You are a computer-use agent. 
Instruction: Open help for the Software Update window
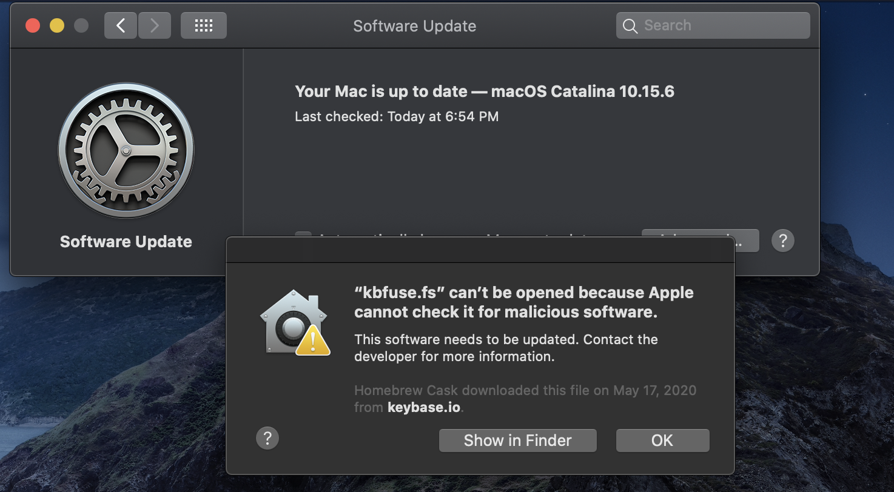tap(783, 241)
